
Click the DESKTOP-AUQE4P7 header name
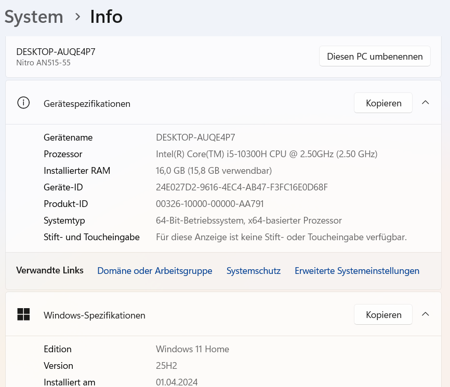point(56,52)
